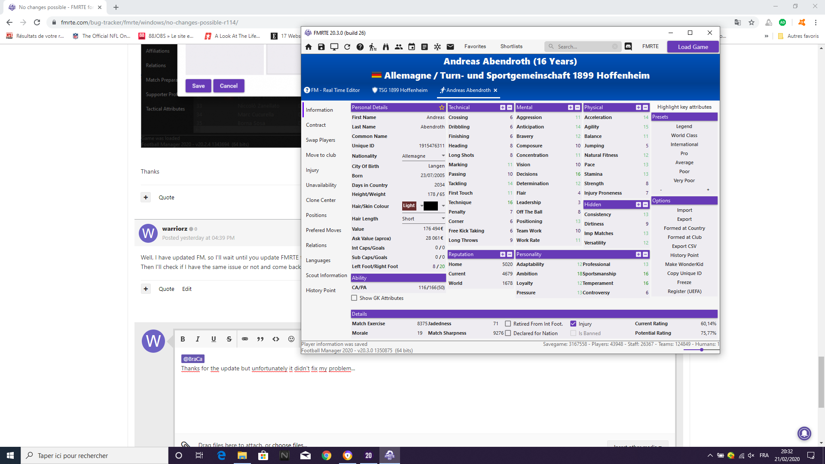Open the Positions section
This screenshot has width=825, height=464.
click(x=316, y=215)
